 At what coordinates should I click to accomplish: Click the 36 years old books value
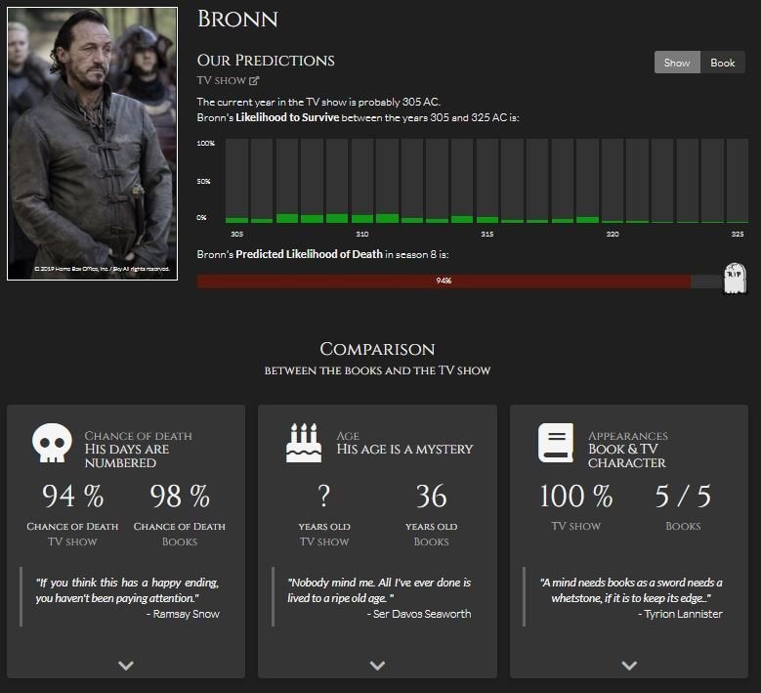pyautogui.click(x=431, y=497)
